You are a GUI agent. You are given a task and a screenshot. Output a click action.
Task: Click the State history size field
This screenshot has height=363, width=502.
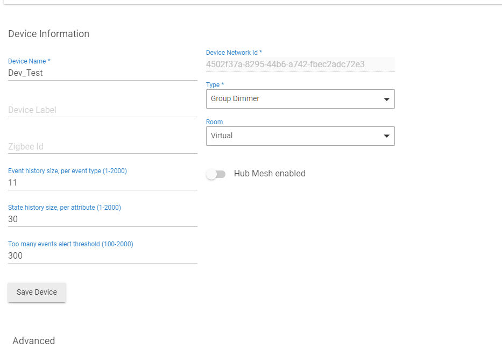pyautogui.click(x=102, y=219)
